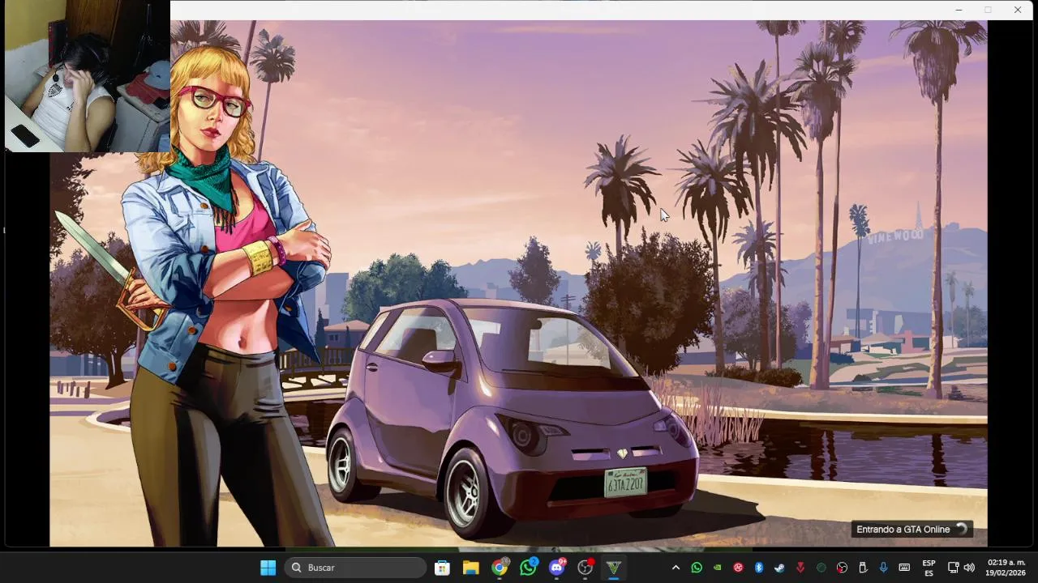Open Microsoft Store from the taskbar
Viewport: 1038px width, 583px height.
click(442, 568)
